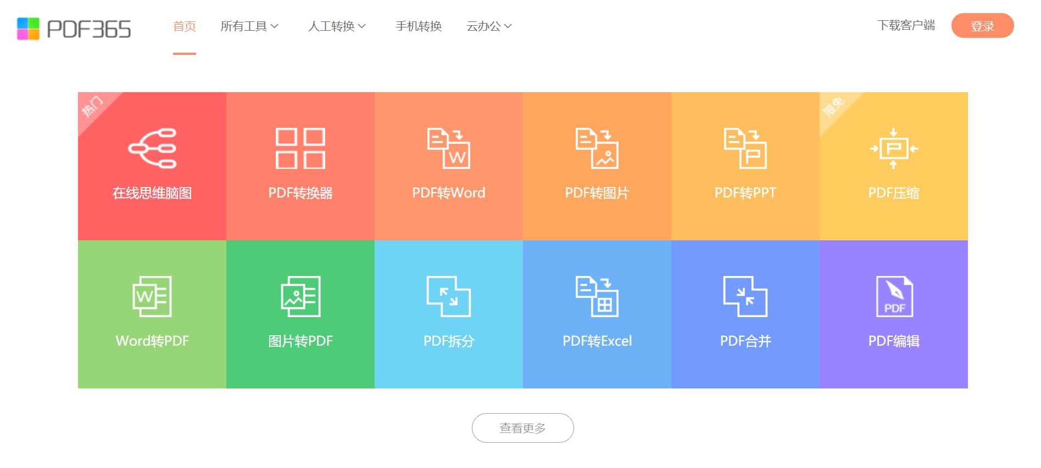This screenshot has height=468, width=1041.
Task: Click the PDF编辑 label text
Action: click(894, 341)
